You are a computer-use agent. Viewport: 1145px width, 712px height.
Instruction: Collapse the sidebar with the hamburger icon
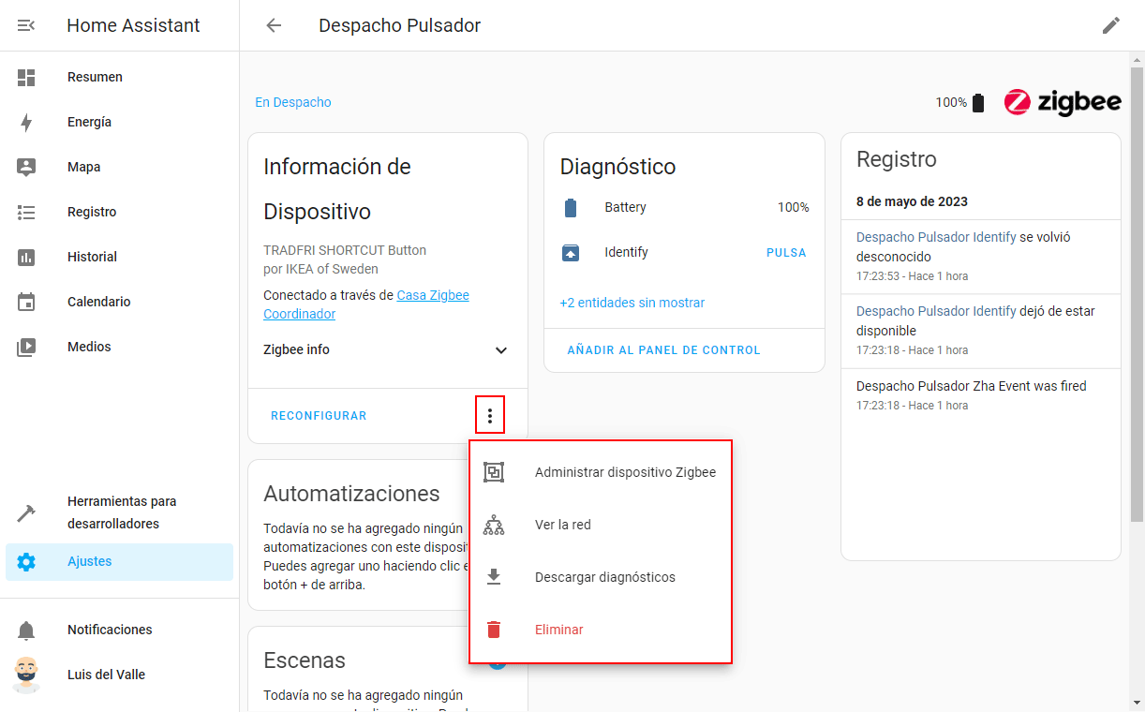(26, 25)
